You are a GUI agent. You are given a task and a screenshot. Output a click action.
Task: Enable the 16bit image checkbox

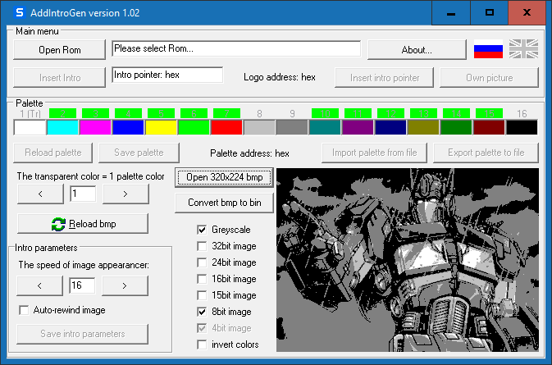coord(202,279)
